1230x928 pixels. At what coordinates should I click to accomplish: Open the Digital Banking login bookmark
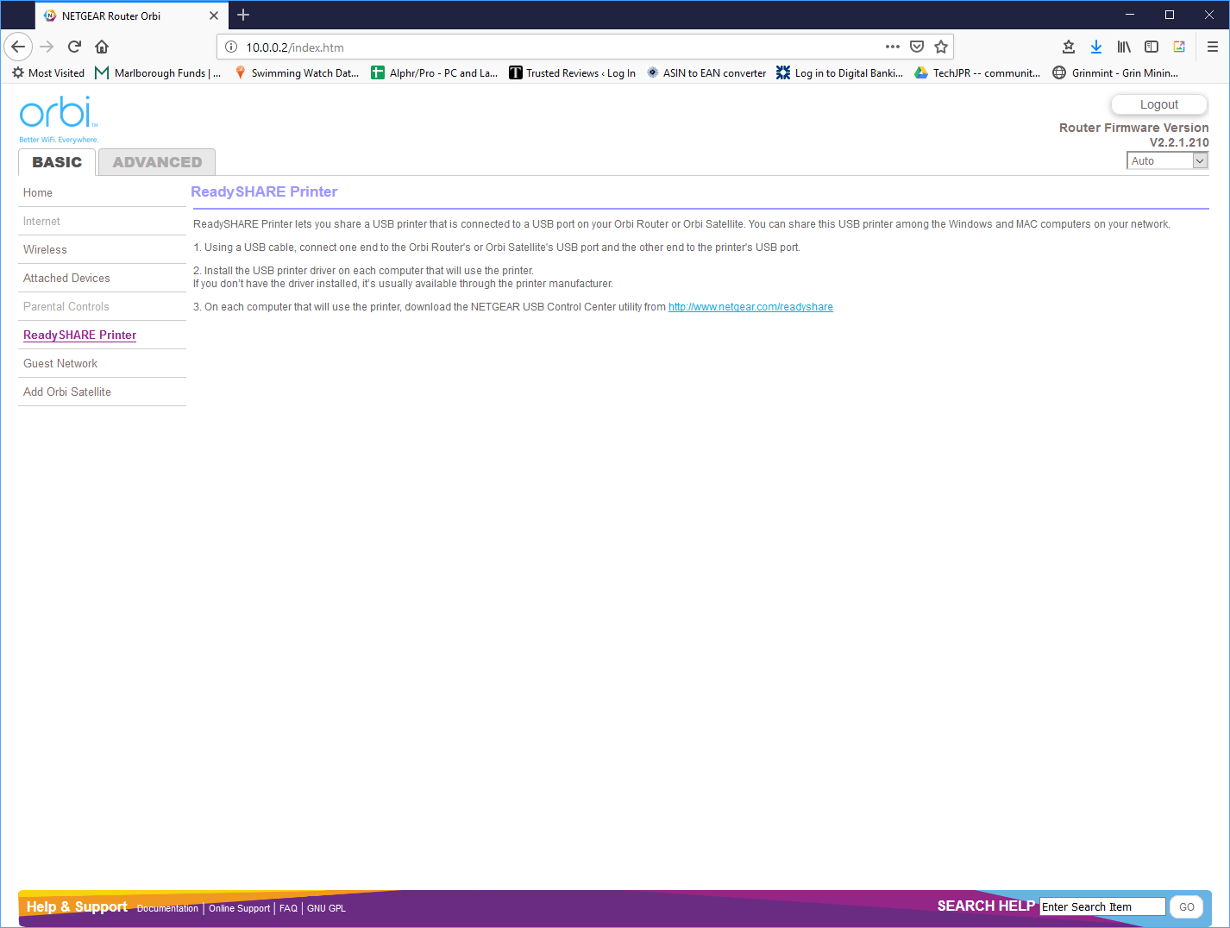click(839, 73)
